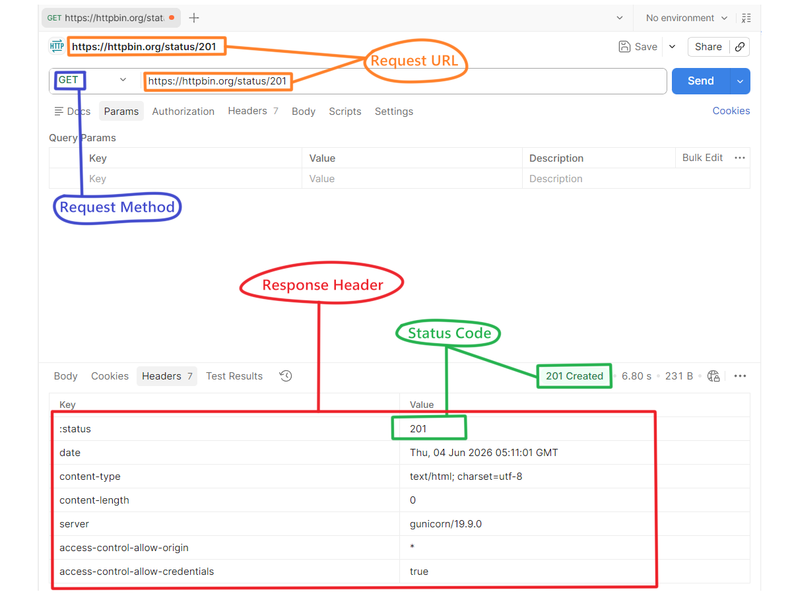Open the request Settings tab
792x594 pixels.
pyautogui.click(x=394, y=111)
